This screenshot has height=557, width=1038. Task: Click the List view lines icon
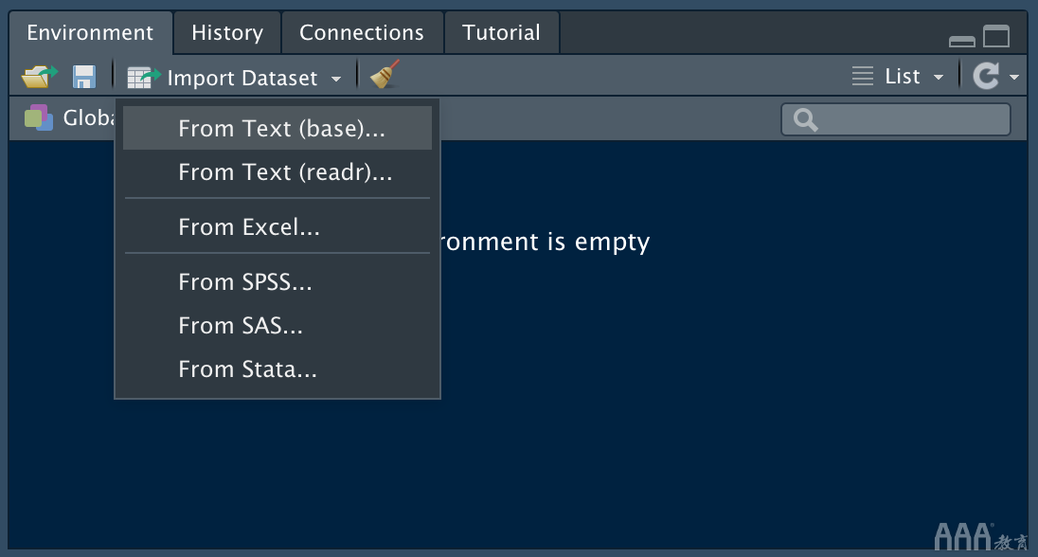(863, 77)
